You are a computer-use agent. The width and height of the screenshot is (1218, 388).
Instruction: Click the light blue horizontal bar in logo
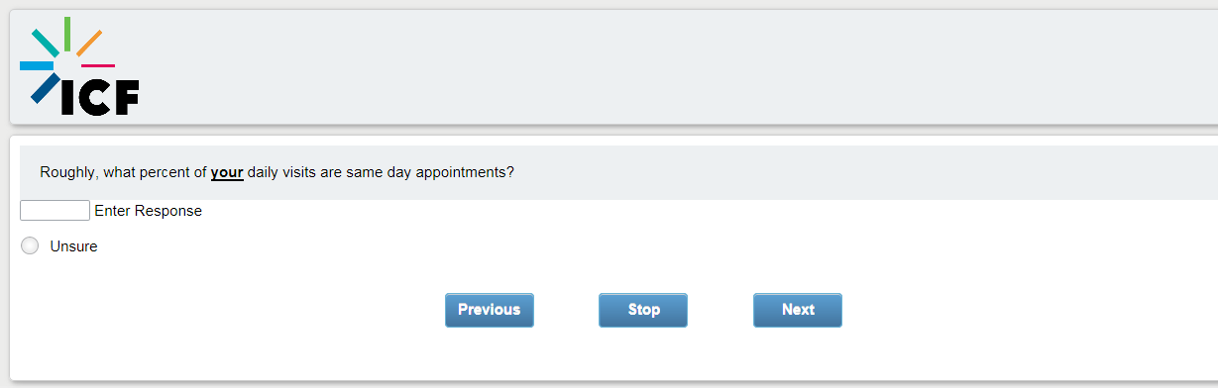(x=37, y=65)
